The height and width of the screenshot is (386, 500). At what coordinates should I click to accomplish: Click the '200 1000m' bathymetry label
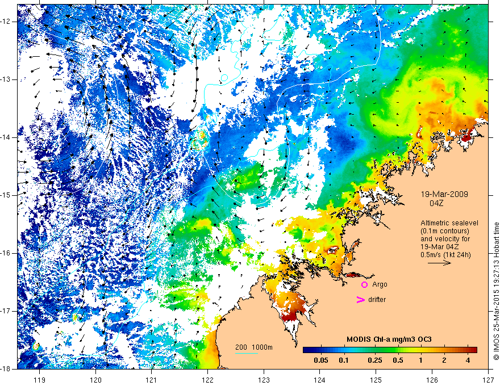pos(254,347)
